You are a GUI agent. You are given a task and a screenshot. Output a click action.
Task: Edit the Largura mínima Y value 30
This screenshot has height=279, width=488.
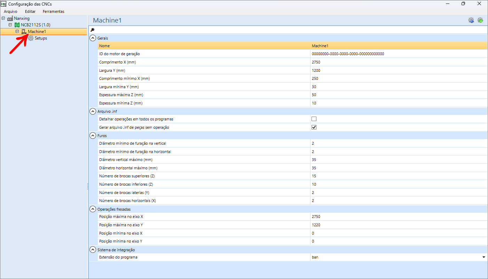399,87
